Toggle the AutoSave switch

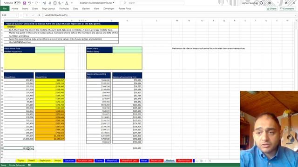point(17,3)
